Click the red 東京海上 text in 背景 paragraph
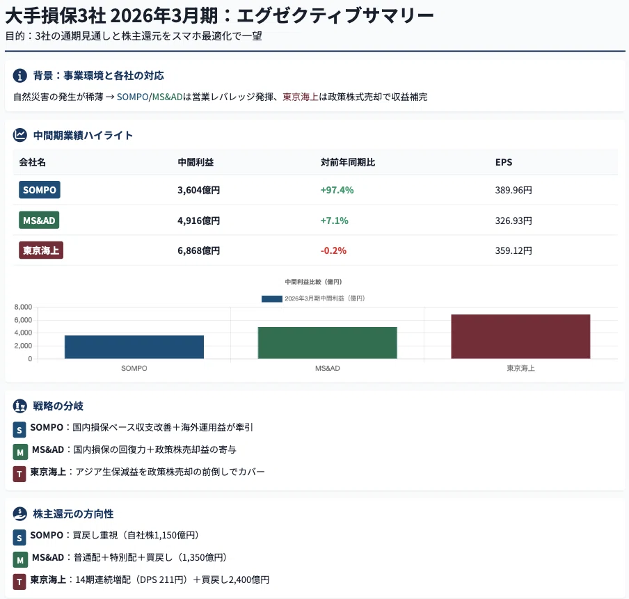Screen dimensions: 629x599 coord(301,97)
